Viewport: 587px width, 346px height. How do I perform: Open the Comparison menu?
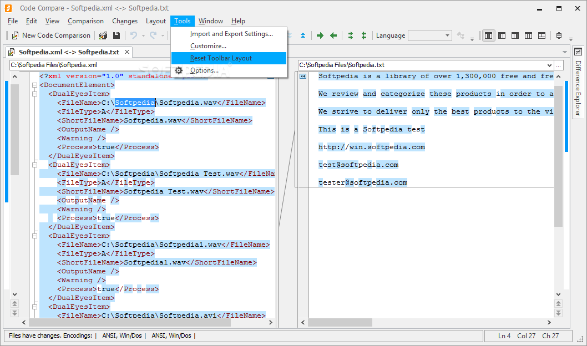pos(86,21)
